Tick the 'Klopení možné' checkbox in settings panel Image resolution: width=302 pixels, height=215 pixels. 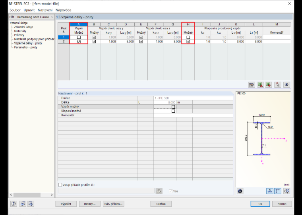173,111
